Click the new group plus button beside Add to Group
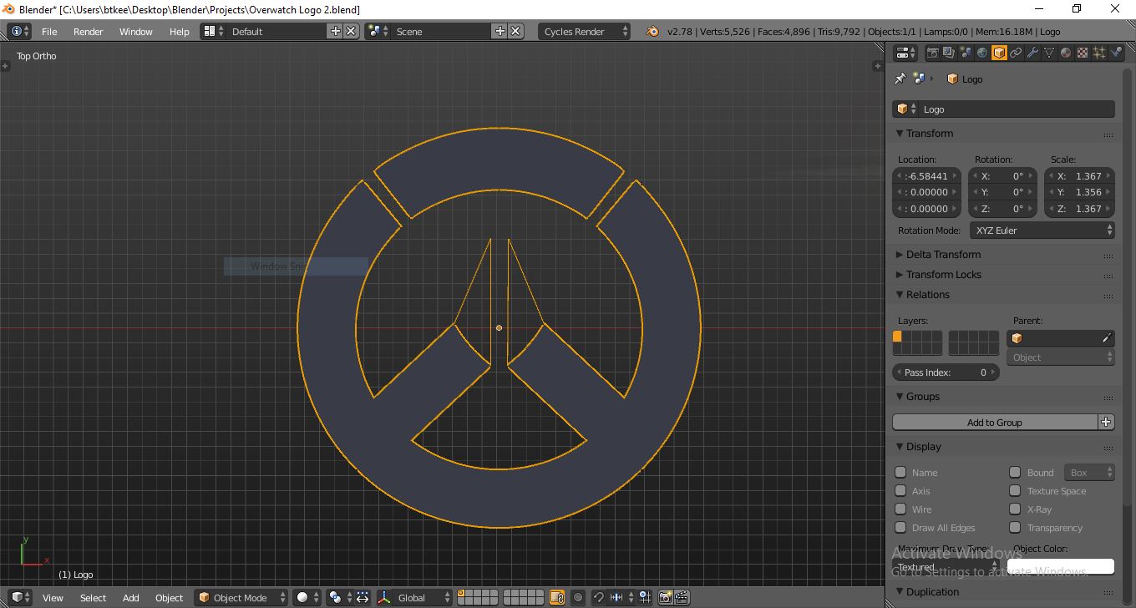1136x608 pixels. coord(1107,422)
